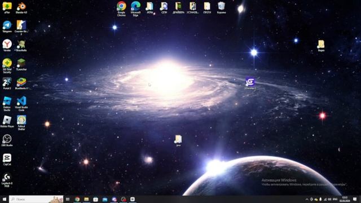
Task: Select the ИГРЫ folder on the desktop
Action: 149,7
